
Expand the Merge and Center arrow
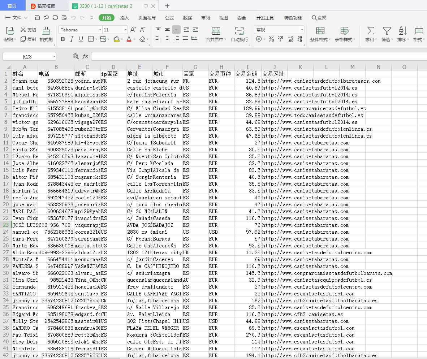point(225,39)
